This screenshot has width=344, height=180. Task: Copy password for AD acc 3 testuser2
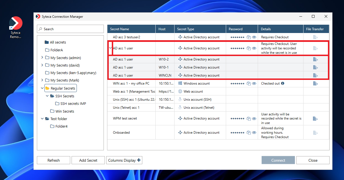point(249,37)
